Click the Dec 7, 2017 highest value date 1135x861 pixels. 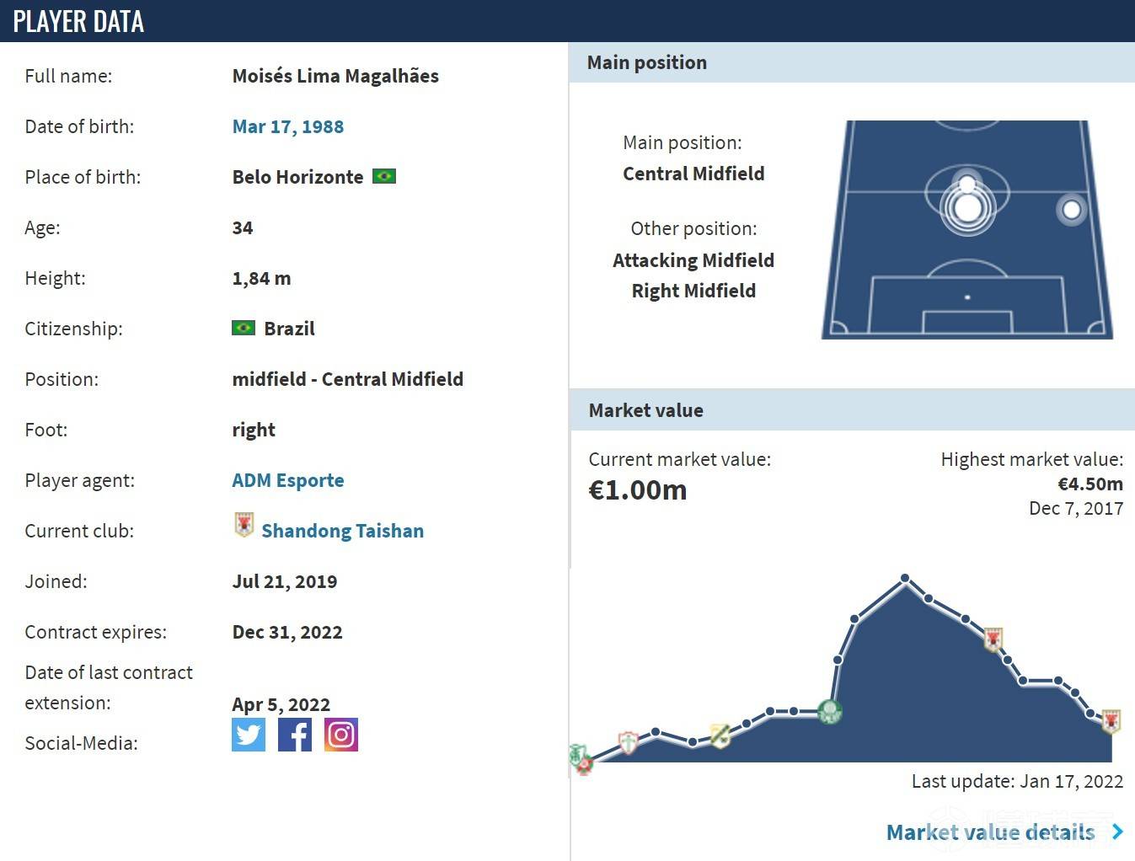point(1076,508)
